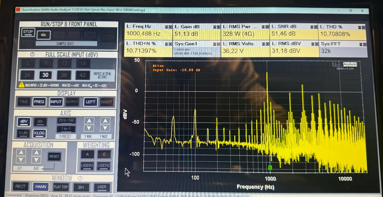Set full scale input to 42 dBV
Screen dimensions: 383x197
pyautogui.click(x=83, y=75)
